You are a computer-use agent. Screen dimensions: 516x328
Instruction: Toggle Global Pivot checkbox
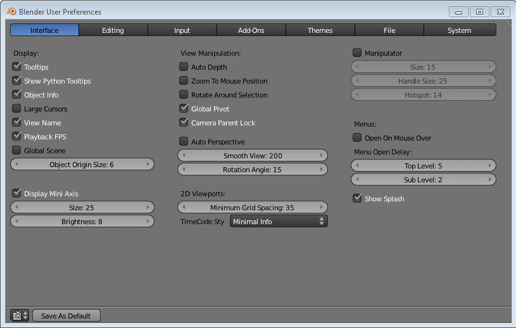click(x=184, y=108)
